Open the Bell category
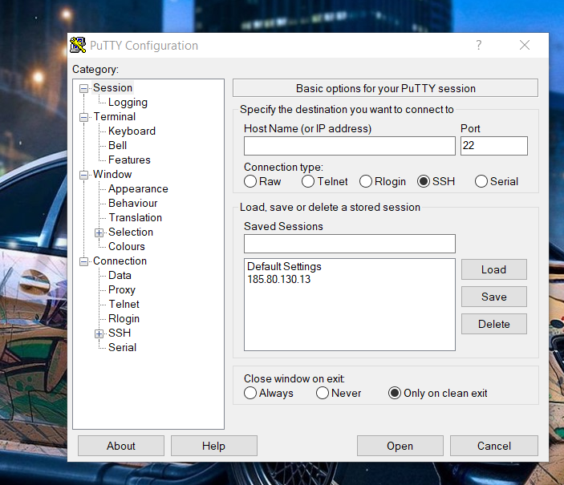Viewport: 564px width, 485px height. (117, 146)
